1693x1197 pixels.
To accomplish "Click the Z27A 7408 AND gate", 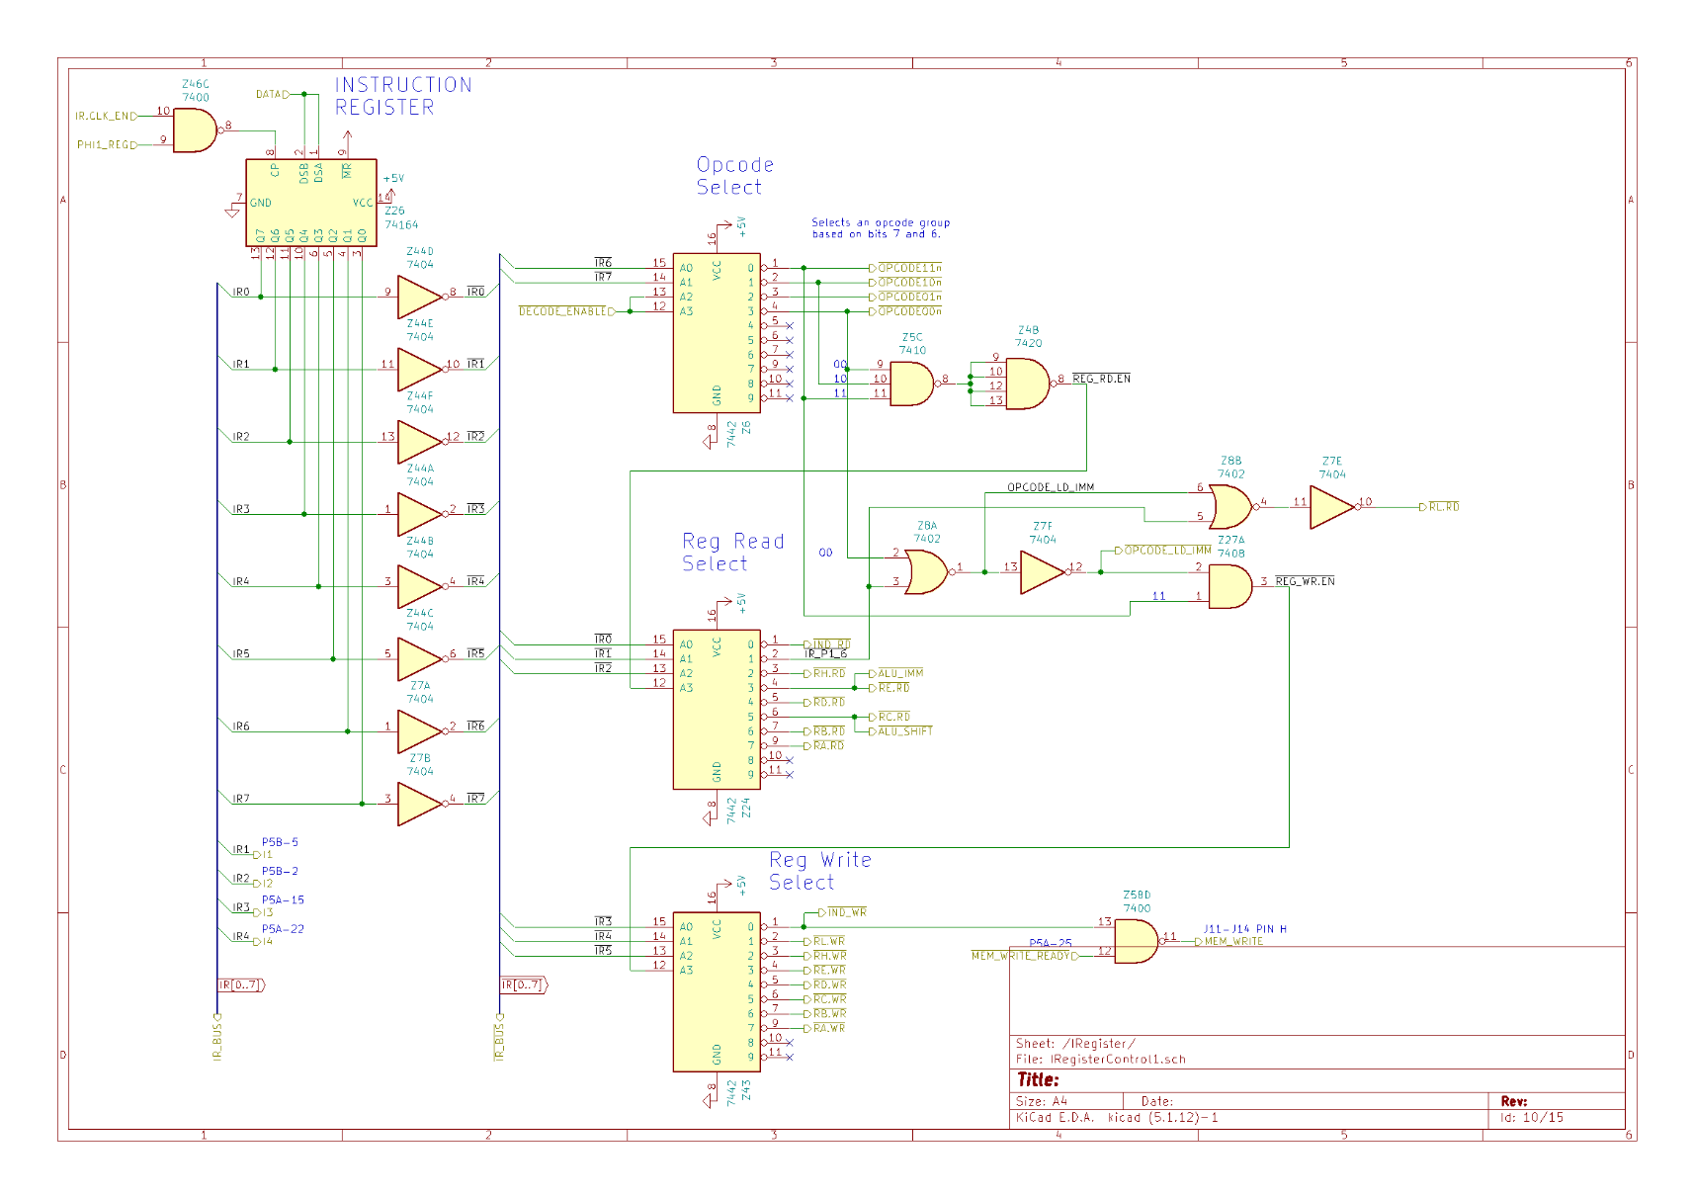I will click(x=1229, y=587).
